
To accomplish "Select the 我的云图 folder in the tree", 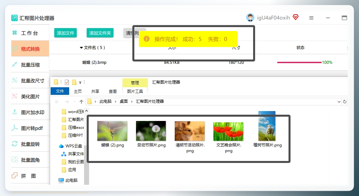I will click(x=73, y=162).
